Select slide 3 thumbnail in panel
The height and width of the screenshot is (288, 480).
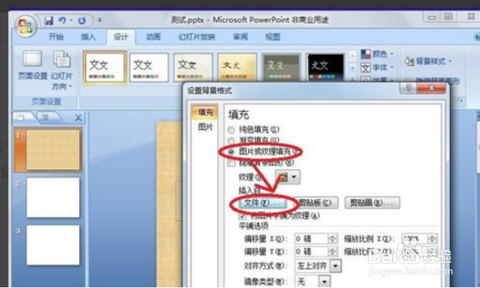[52, 245]
